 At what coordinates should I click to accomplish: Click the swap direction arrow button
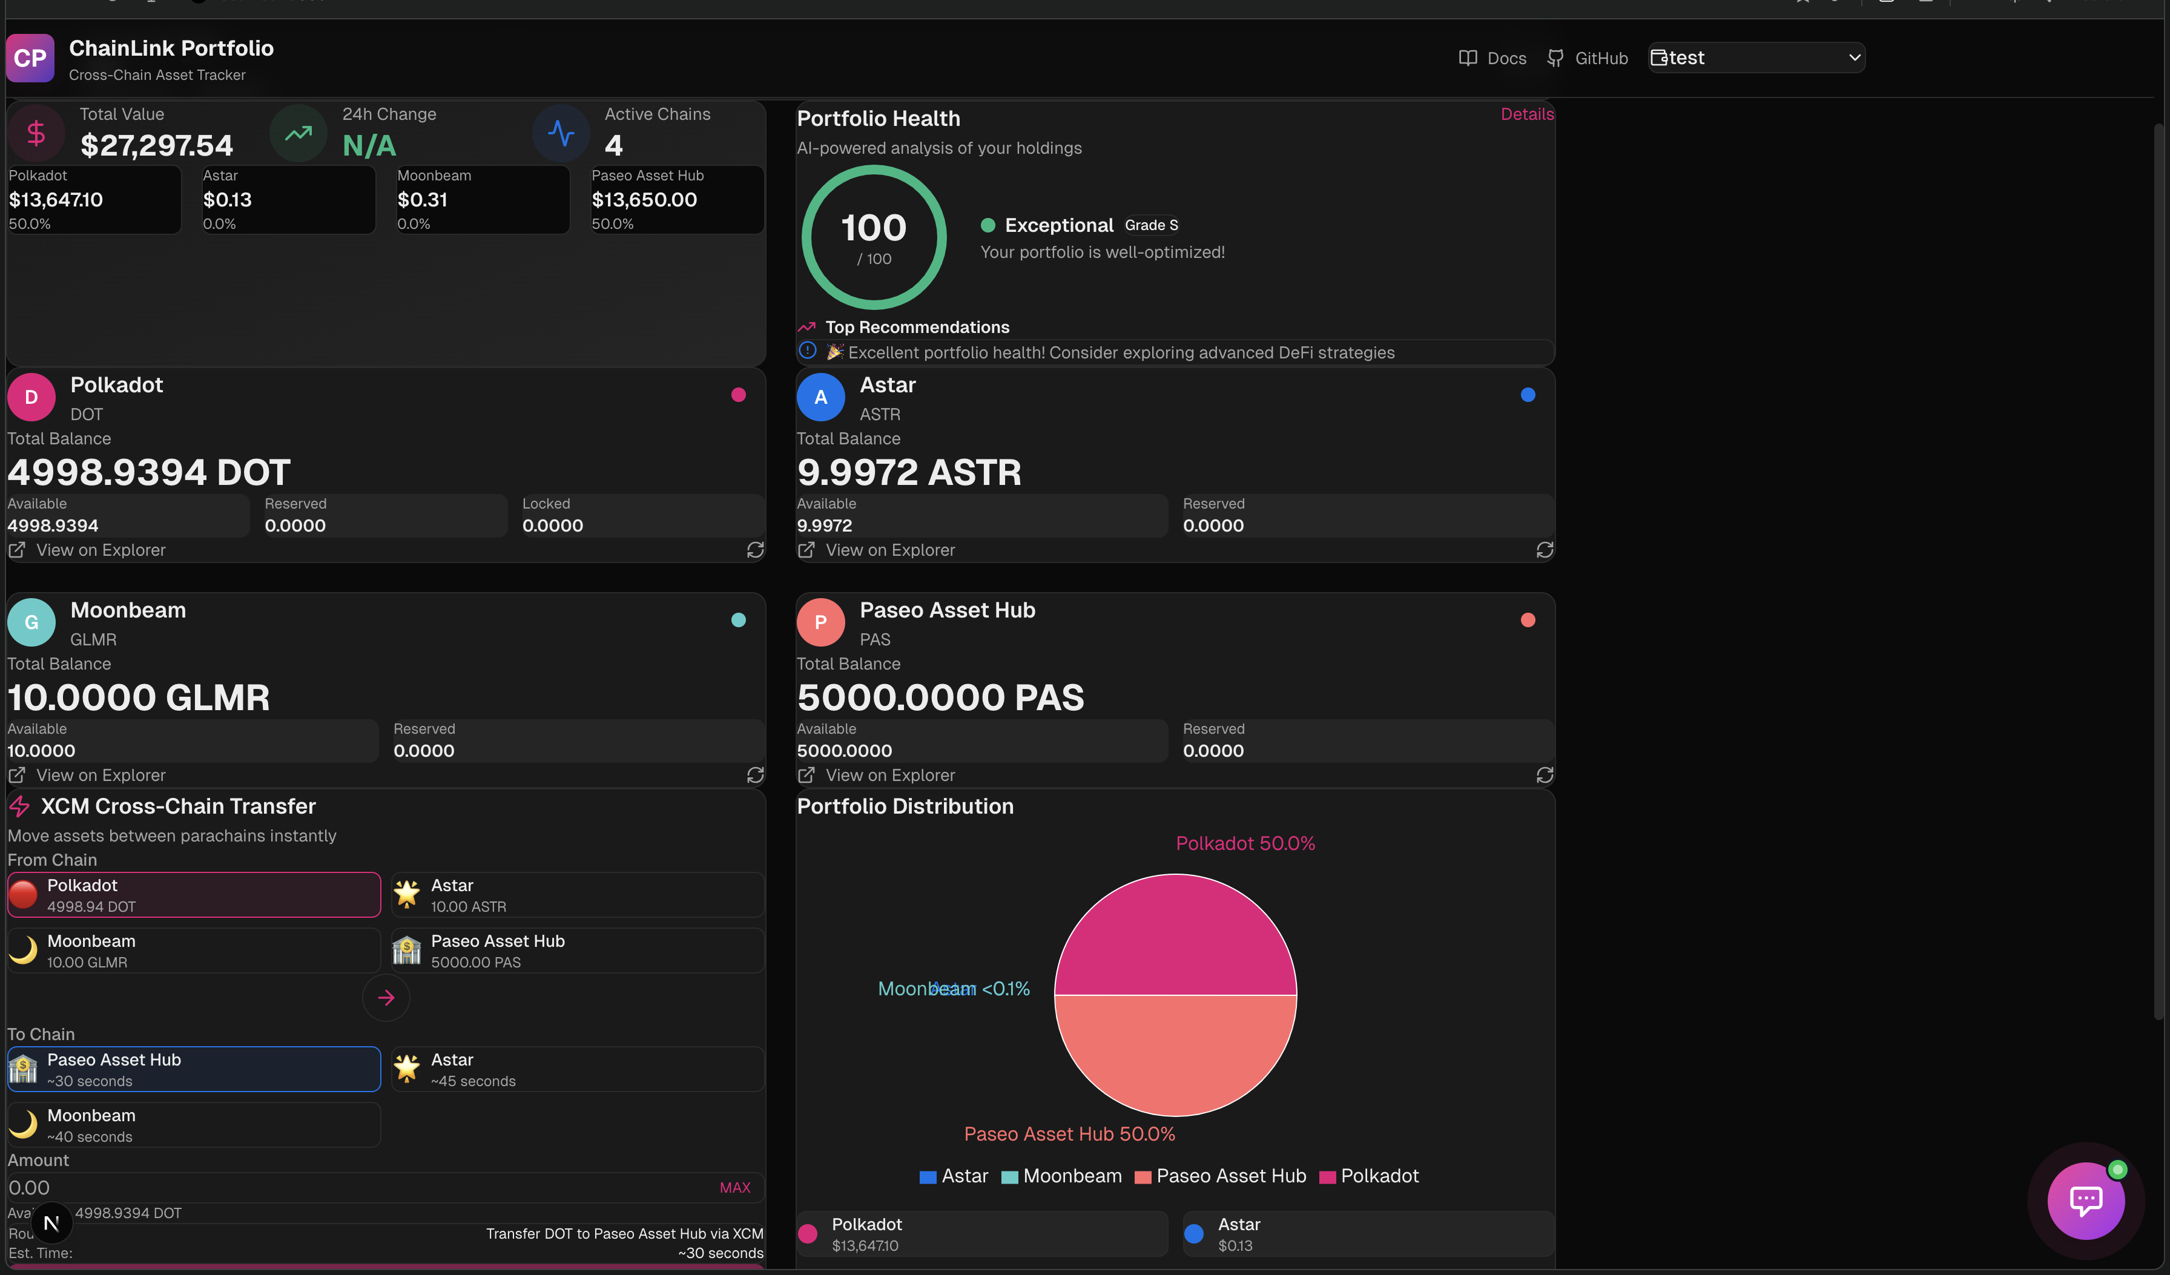click(386, 998)
